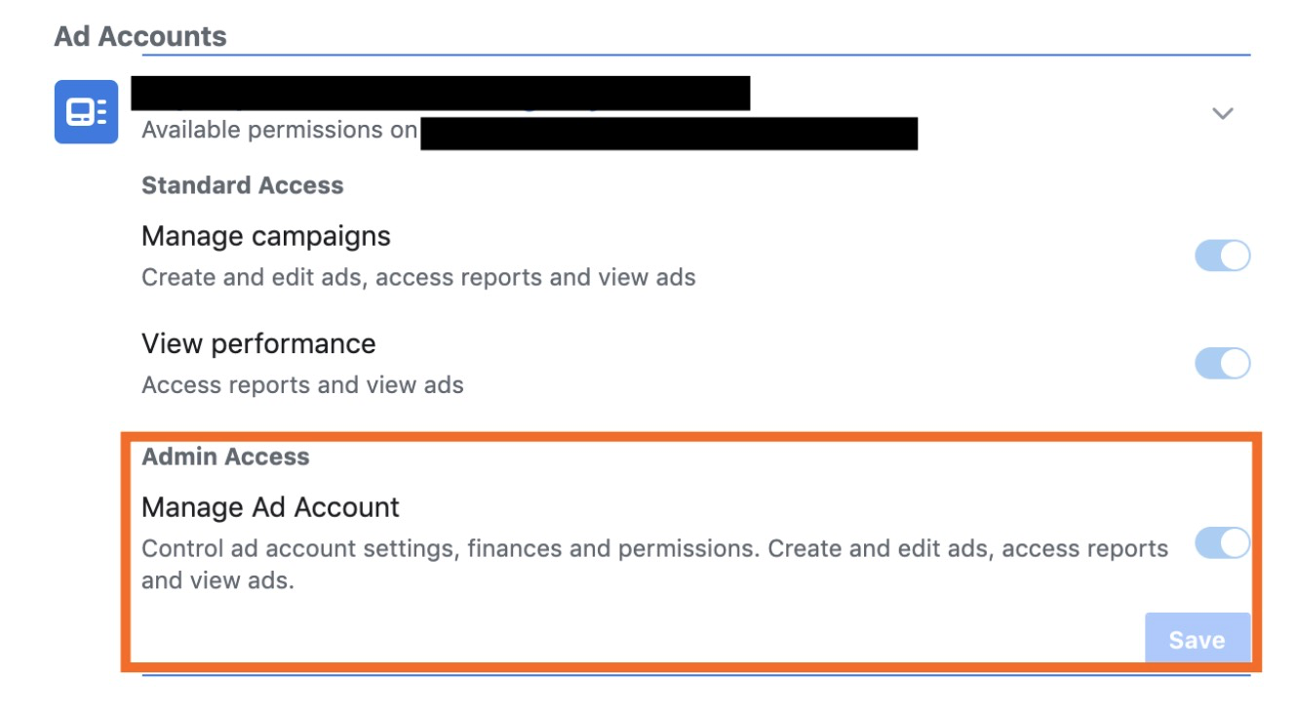Click the Manage campaigns label
This screenshot has height=716, width=1297.
click(265, 236)
